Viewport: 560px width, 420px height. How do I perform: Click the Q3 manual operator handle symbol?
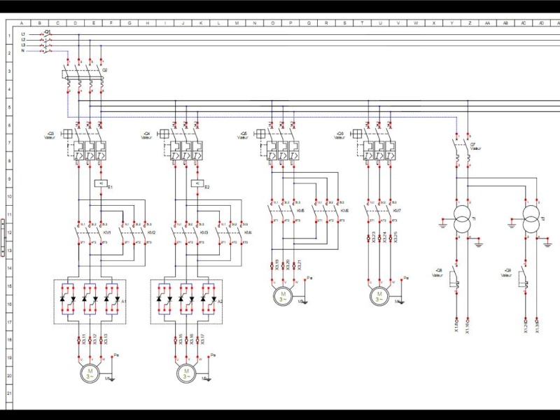[67, 134]
